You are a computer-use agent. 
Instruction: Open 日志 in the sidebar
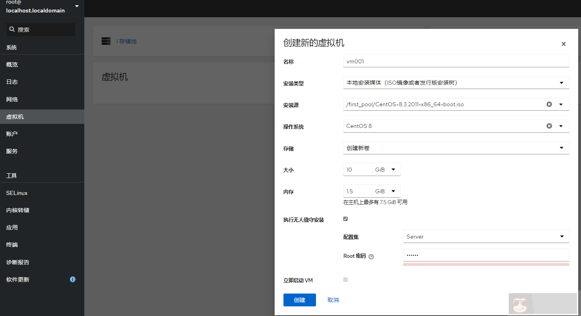click(x=42, y=82)
